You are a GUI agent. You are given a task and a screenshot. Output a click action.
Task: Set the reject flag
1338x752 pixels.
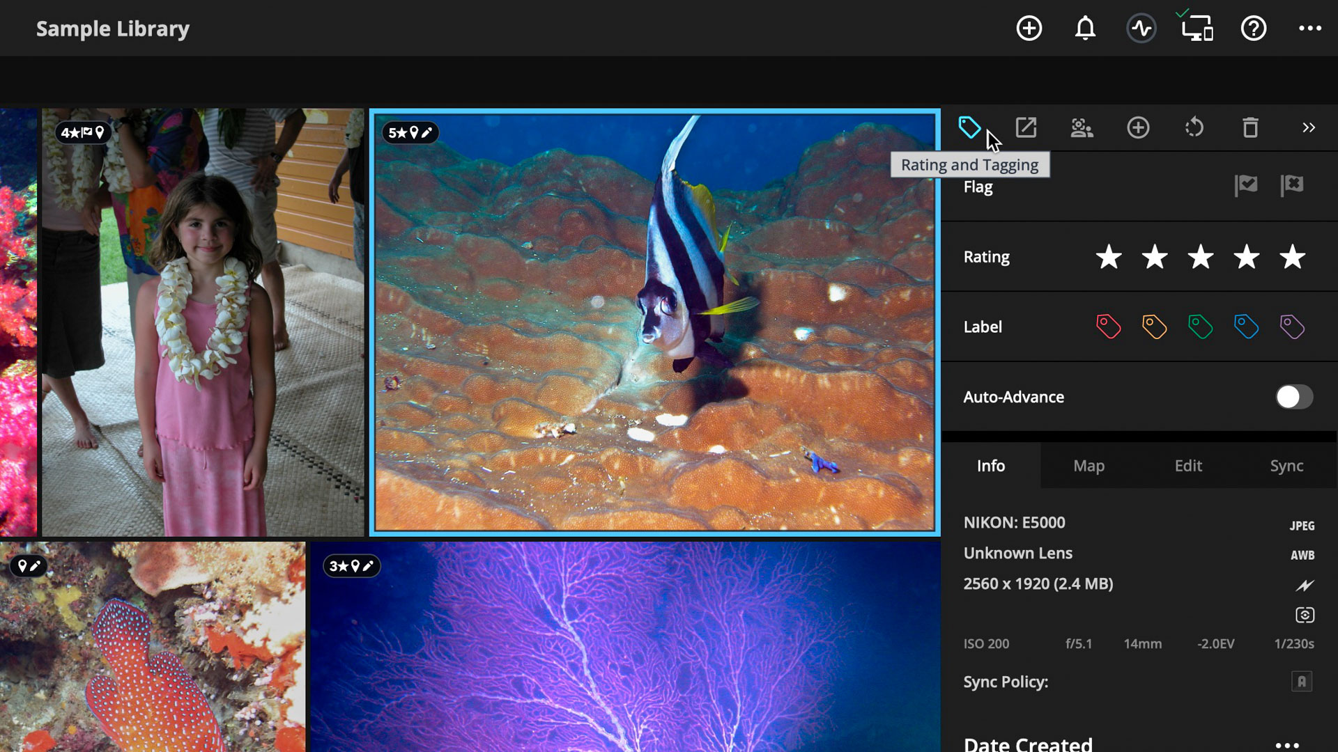point(1292,185)
